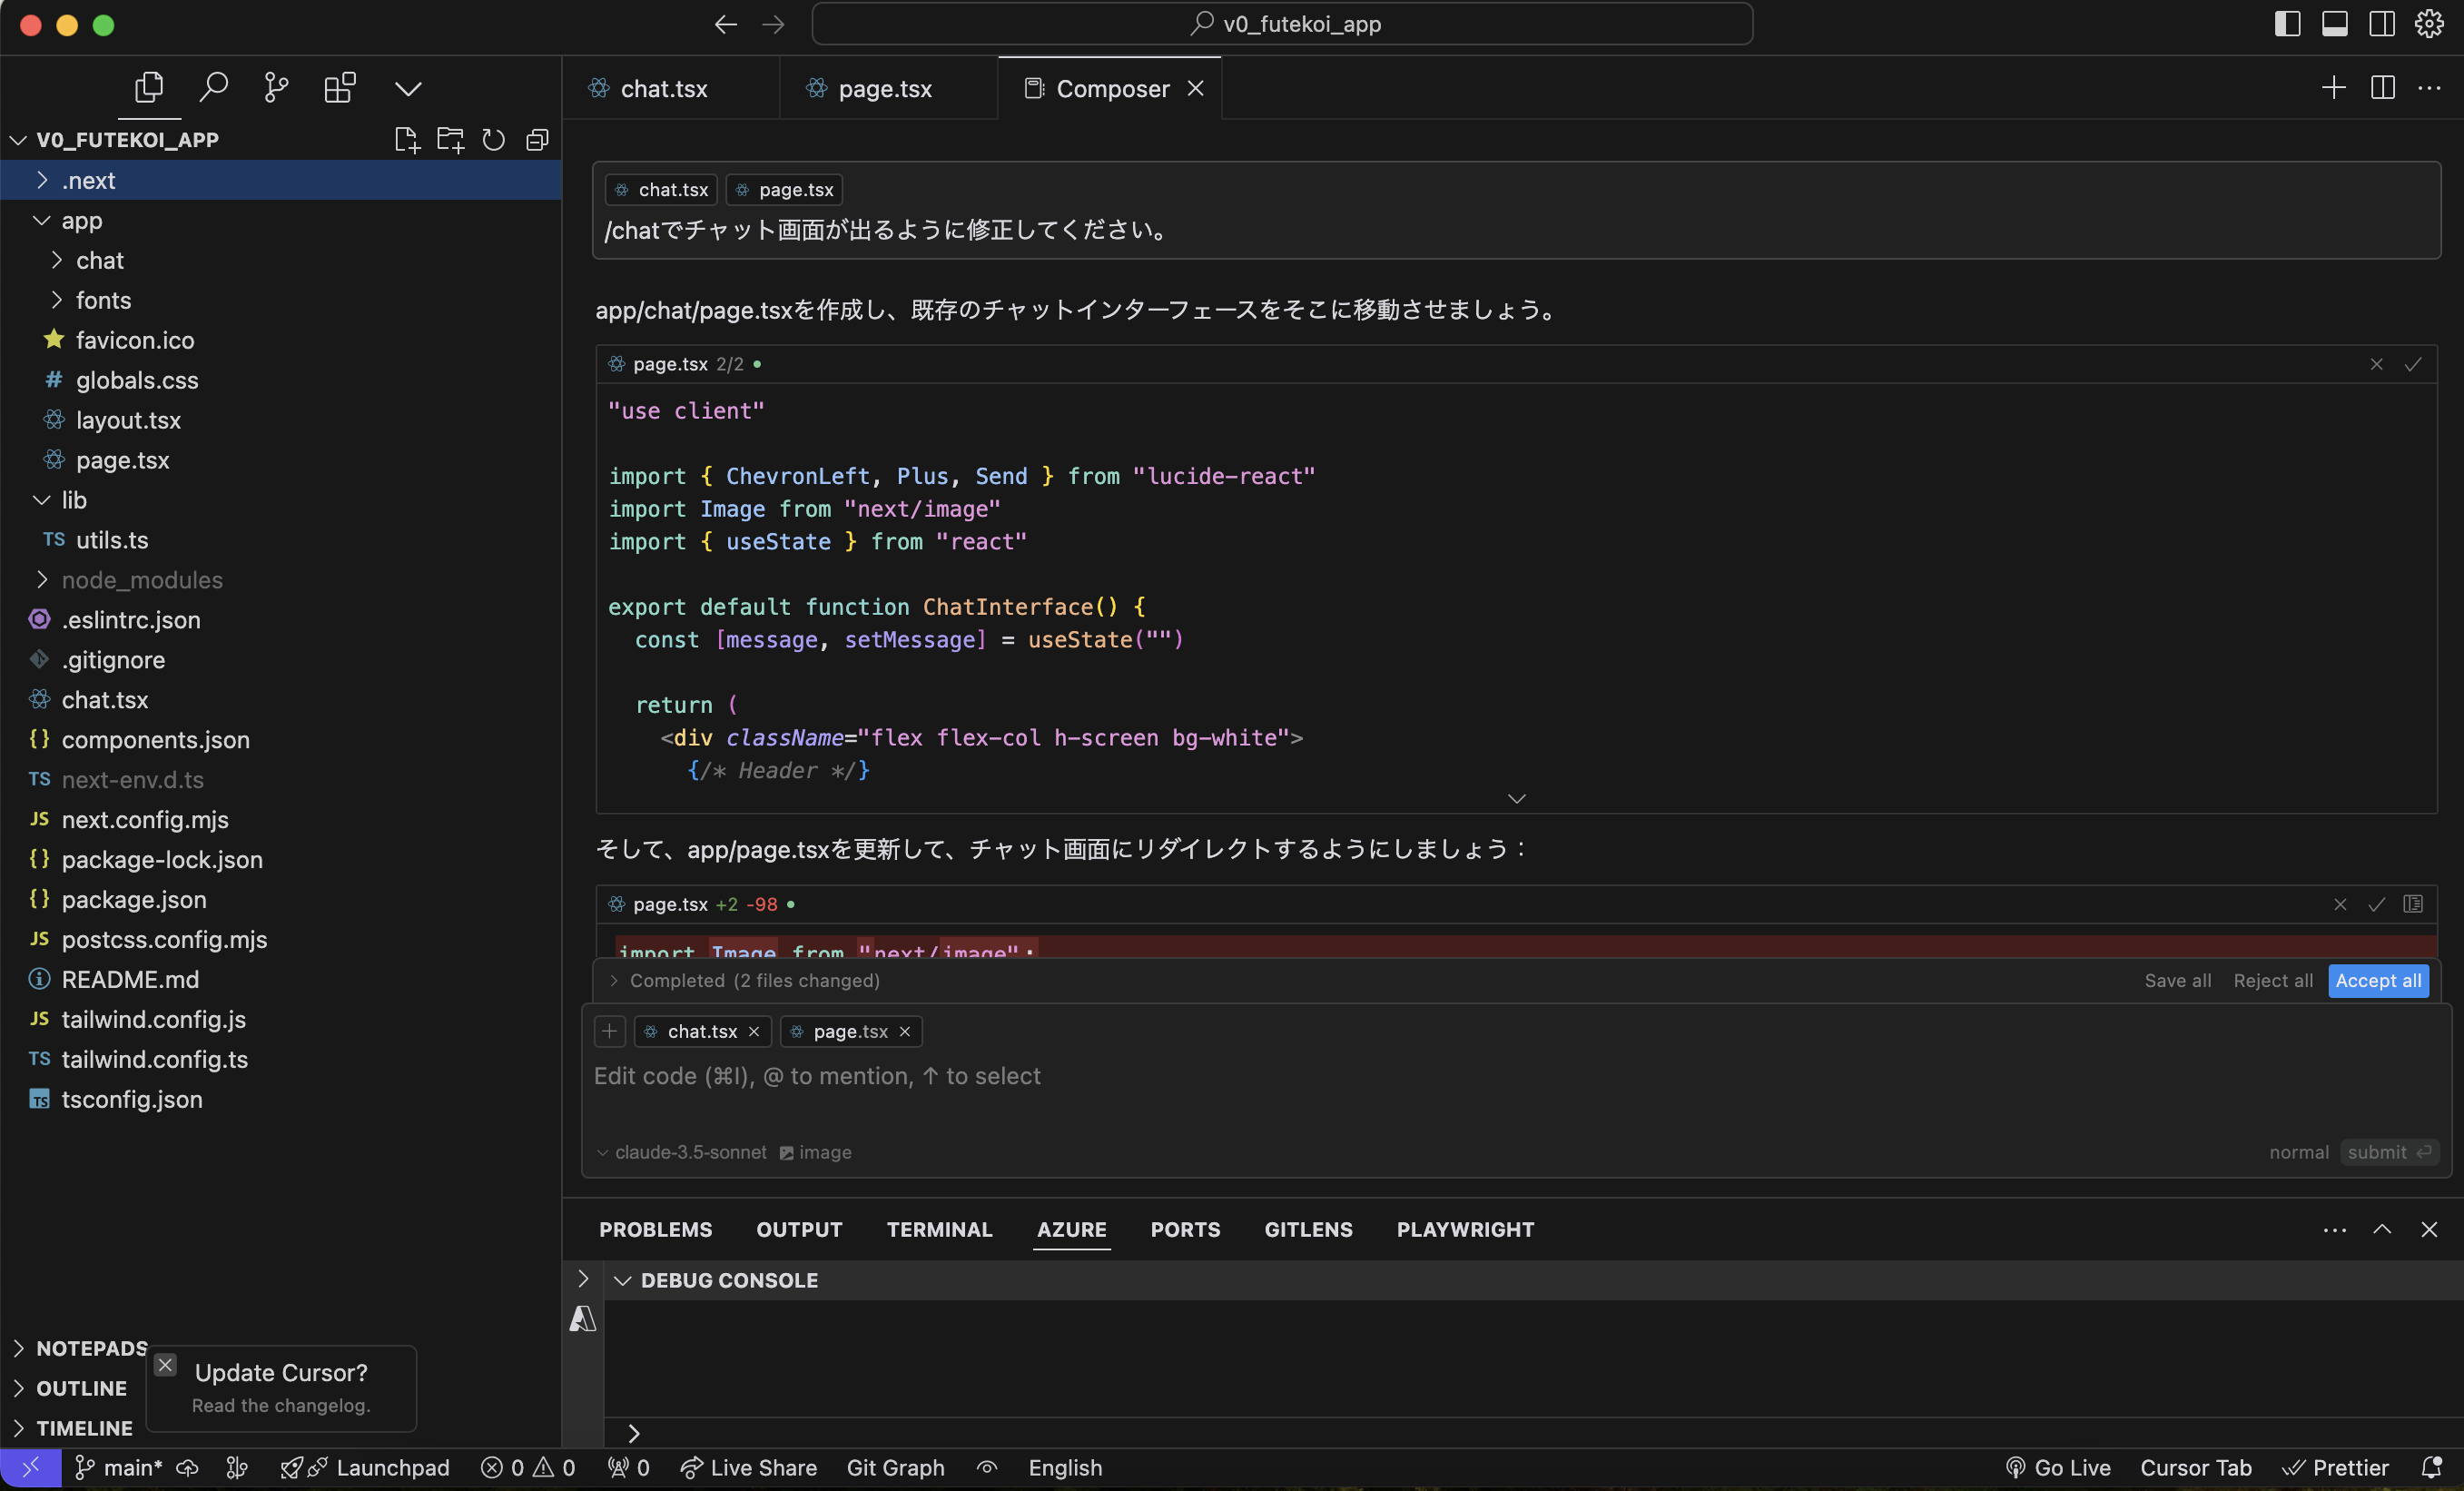Switch to the chat.tsx editor tab
The height and width of the screenshot is (1491, 2464).
pyautogui.click(x=663, y=88)
